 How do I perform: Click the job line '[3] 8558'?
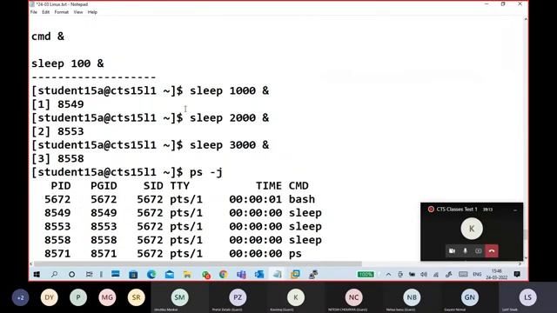pos(57,158)
